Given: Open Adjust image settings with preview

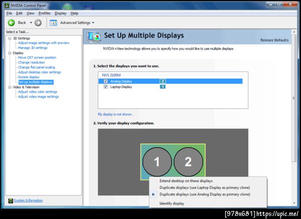Looking at the screenshot, I should 44,43.
